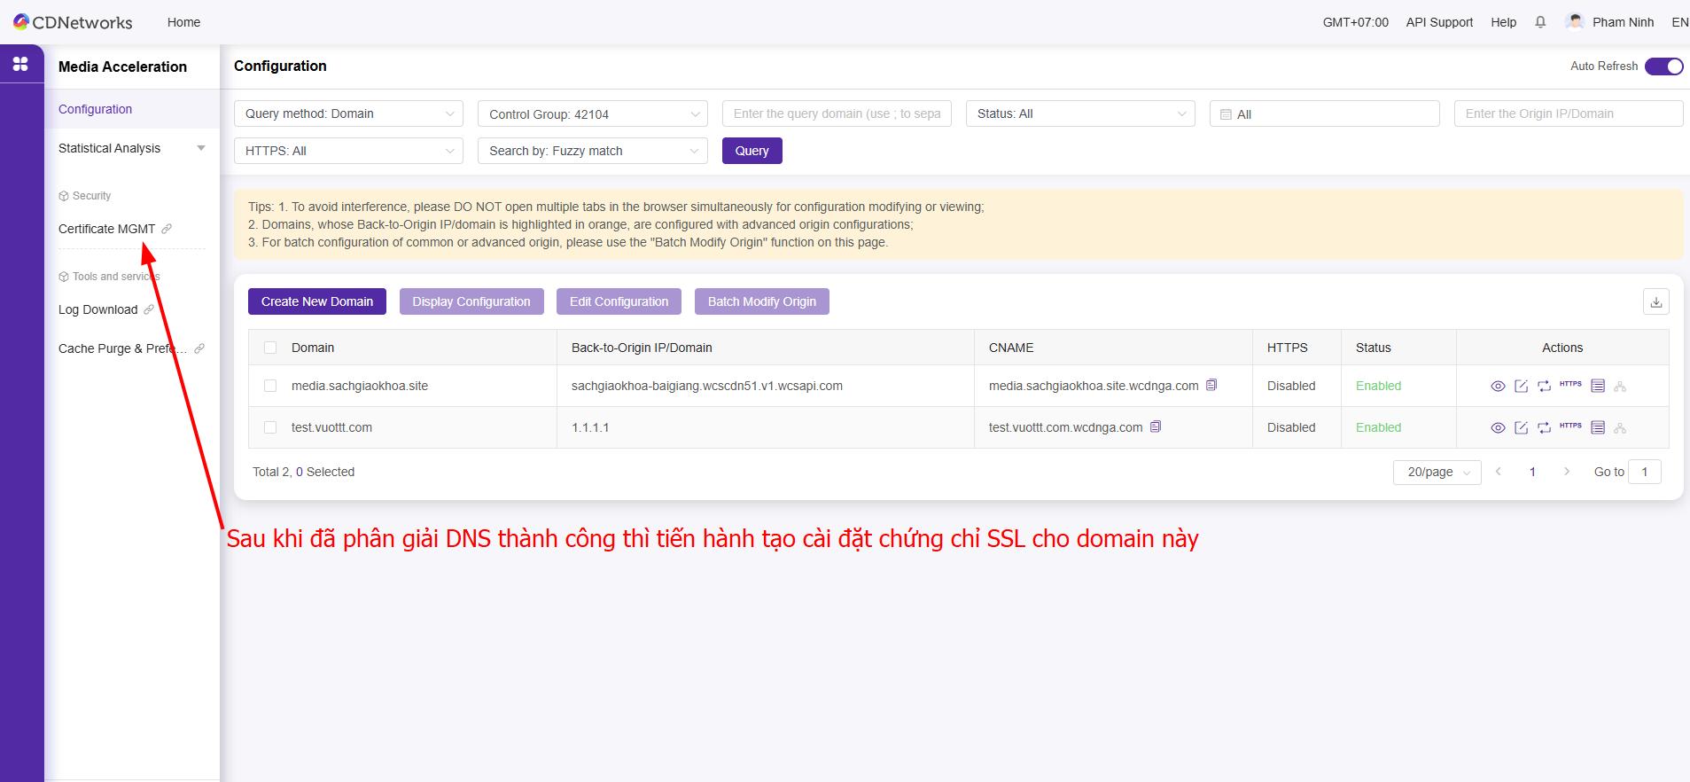Click the eye icon for media.sachgiaokhoa.site
Screen dimensions: 1690x782
1498,386
